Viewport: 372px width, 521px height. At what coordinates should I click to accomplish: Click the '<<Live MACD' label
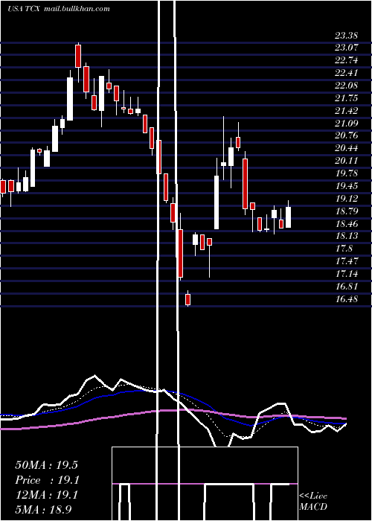coord(313,502)
